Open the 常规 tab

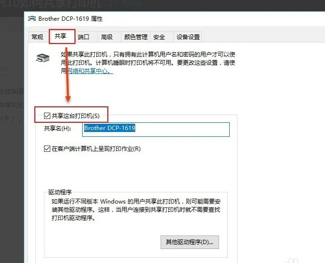tap(37, 37)
